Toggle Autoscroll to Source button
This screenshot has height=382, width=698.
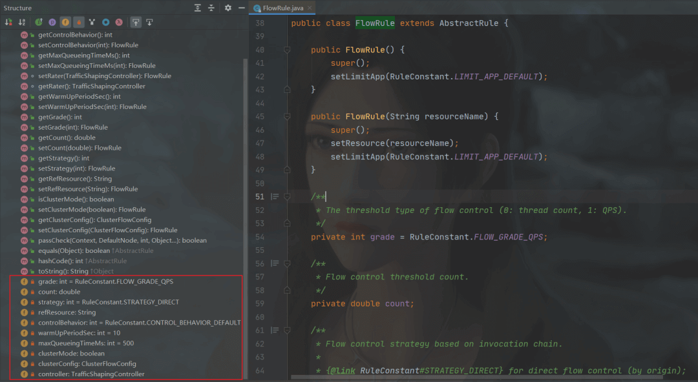pos(136,22)
